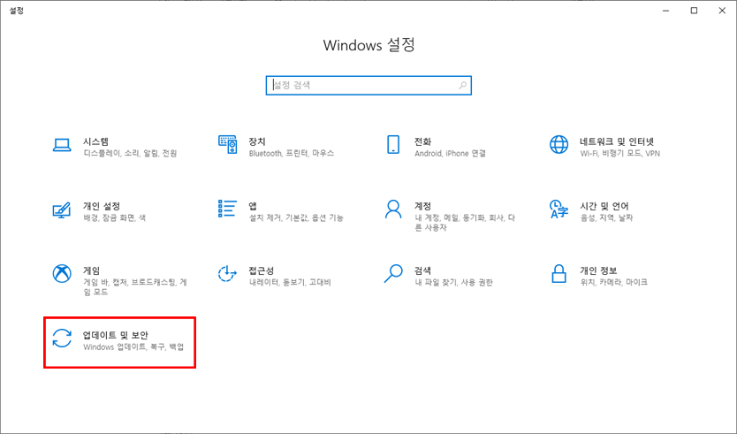Click the 접근성 ease of access icon

coord(227,274)
